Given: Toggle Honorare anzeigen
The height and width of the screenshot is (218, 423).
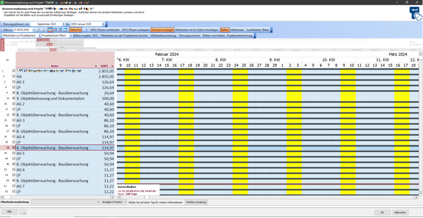Looking at the screenshot, I should pos(162,30).
